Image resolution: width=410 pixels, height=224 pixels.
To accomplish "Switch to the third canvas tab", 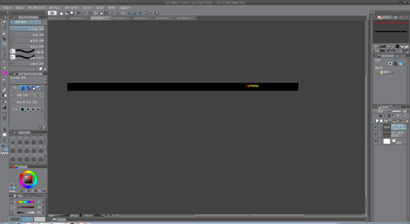I will pyautogui.click(x=101, y=18).
